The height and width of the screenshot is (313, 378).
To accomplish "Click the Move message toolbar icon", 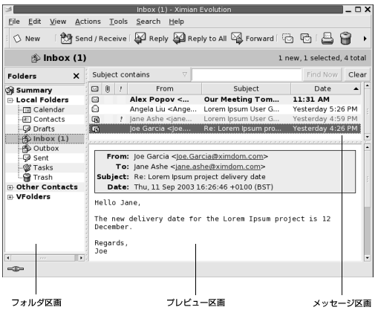I will click(x=288, y=39).
